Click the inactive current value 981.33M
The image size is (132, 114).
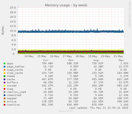pyautogui.click(x=47, y=105)
